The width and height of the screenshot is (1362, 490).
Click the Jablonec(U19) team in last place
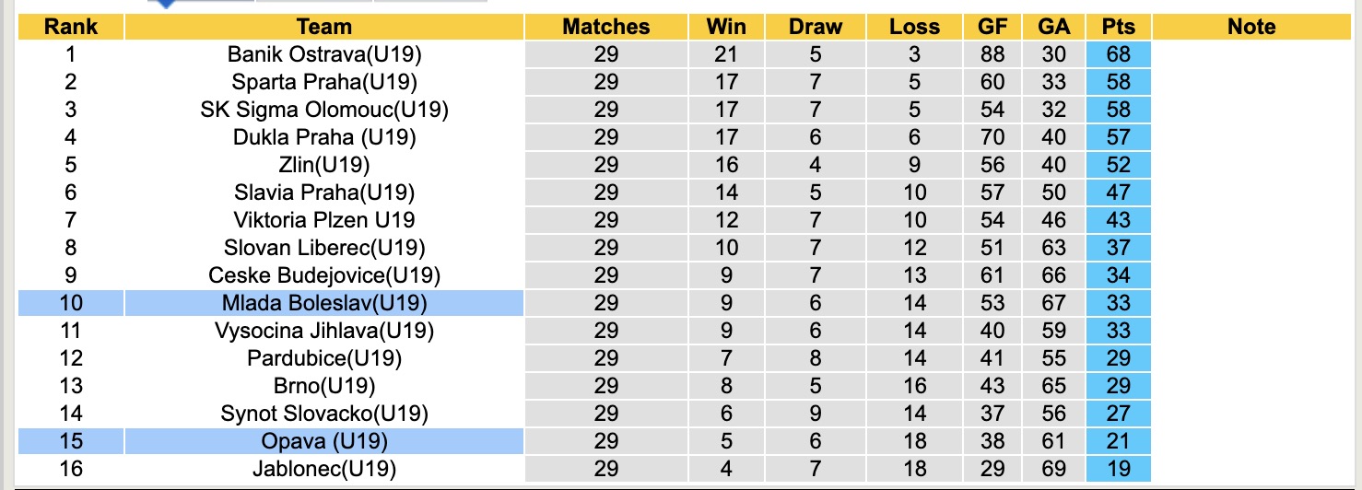[x=324, y=469]
